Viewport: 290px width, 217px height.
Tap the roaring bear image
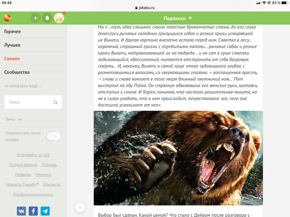pyautogui.click(x=178, y=157)
